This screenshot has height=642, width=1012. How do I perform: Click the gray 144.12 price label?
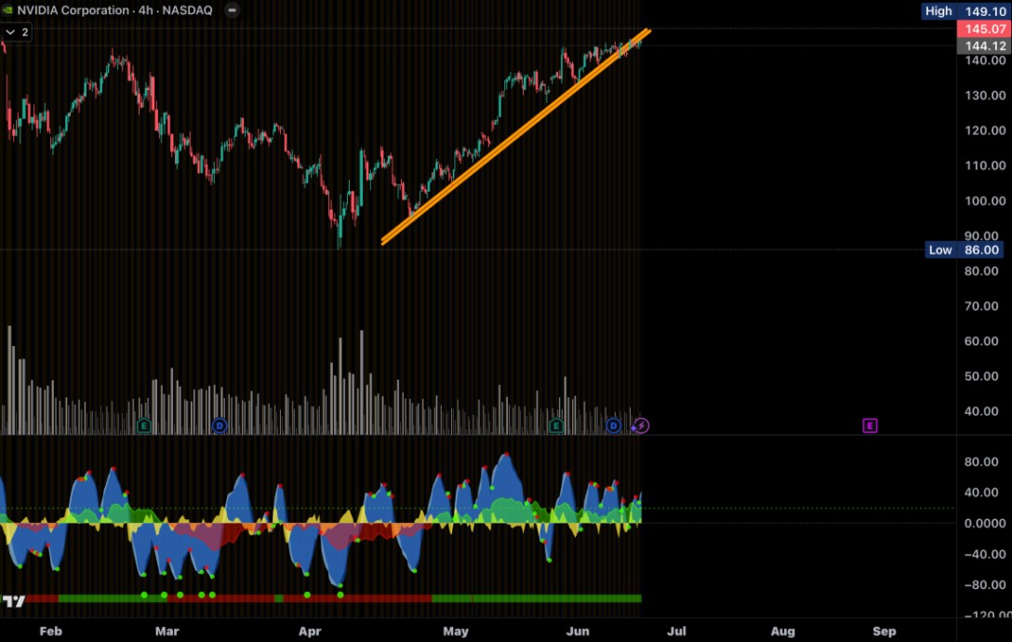click(x=983, y=46)
